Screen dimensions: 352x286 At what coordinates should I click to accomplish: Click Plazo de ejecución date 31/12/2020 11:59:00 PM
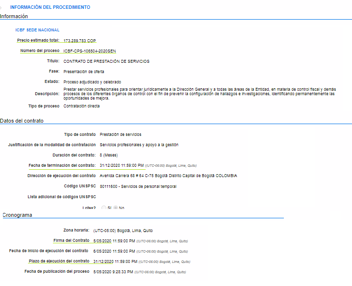click(115, 262)
